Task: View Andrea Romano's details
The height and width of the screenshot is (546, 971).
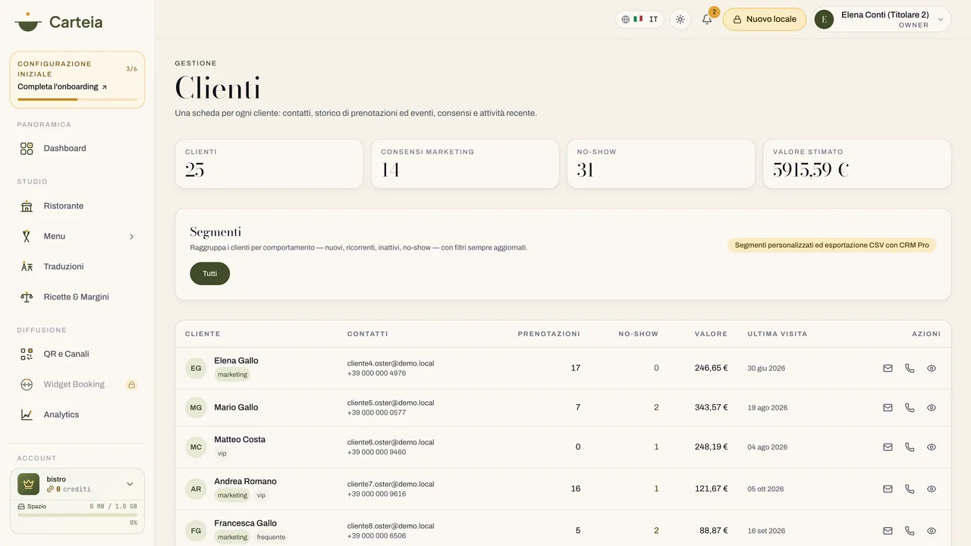Action: click(932, 489)
